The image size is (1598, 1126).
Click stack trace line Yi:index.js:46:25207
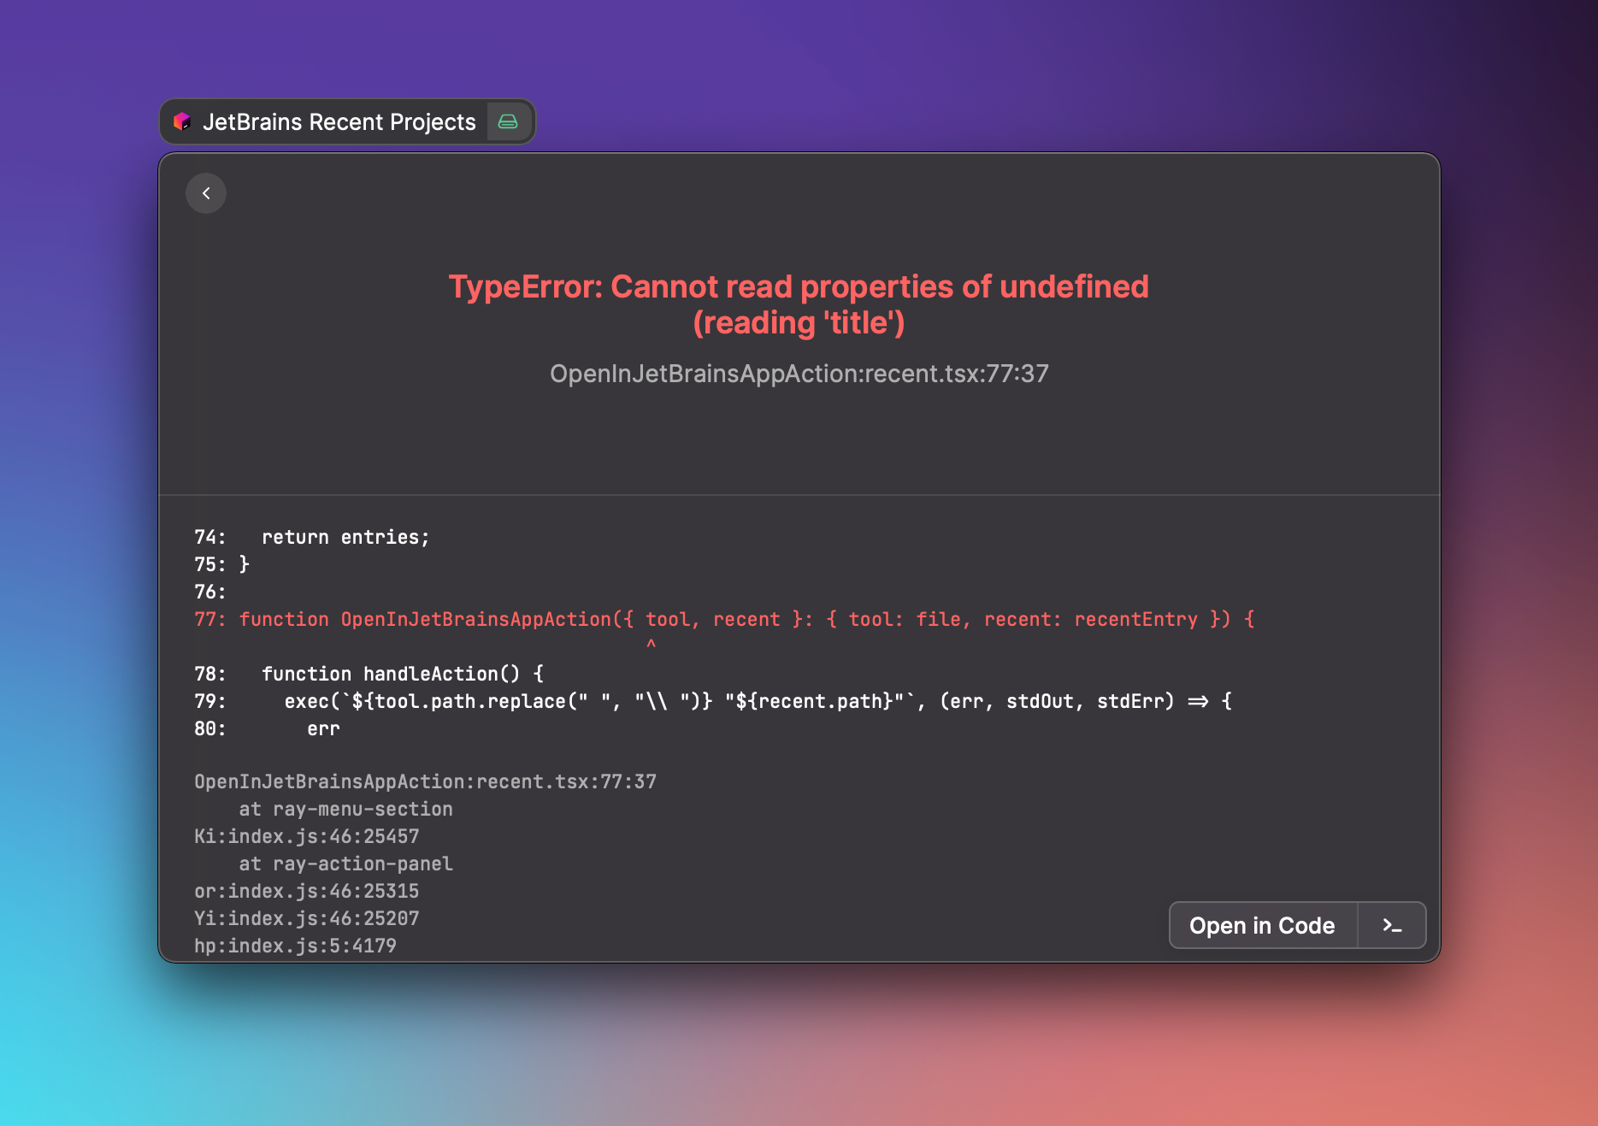(307, 918)
